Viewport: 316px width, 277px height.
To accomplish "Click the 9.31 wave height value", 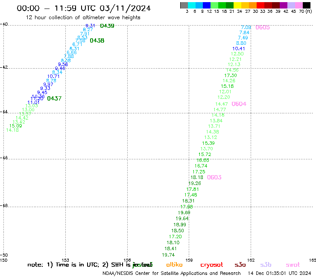I will [x=90, y=26].
